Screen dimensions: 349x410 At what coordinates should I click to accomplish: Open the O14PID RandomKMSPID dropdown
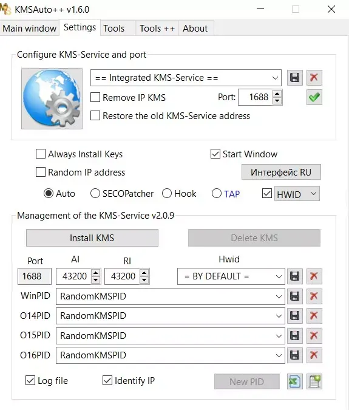tap(171, 316)
